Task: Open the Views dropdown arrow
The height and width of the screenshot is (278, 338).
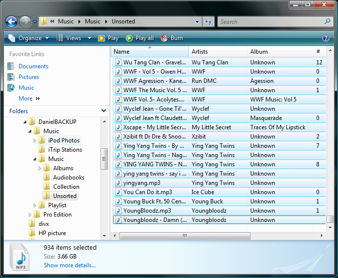Action: (89, 38)
